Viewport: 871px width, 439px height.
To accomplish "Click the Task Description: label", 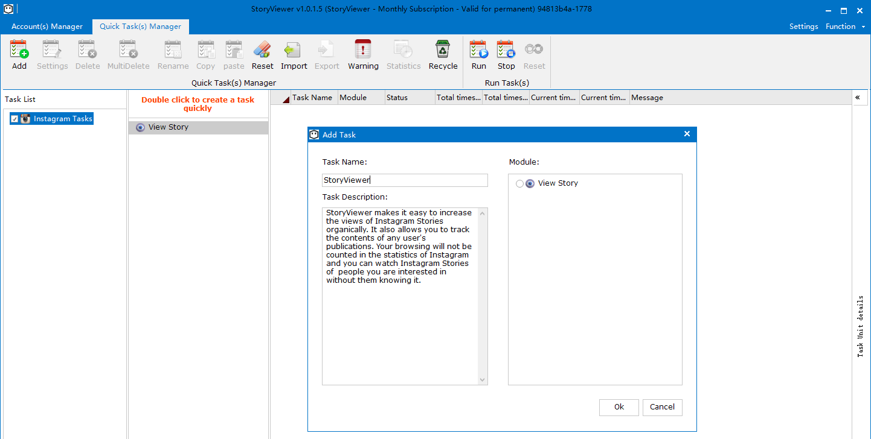I will click(x=355, y=197).
